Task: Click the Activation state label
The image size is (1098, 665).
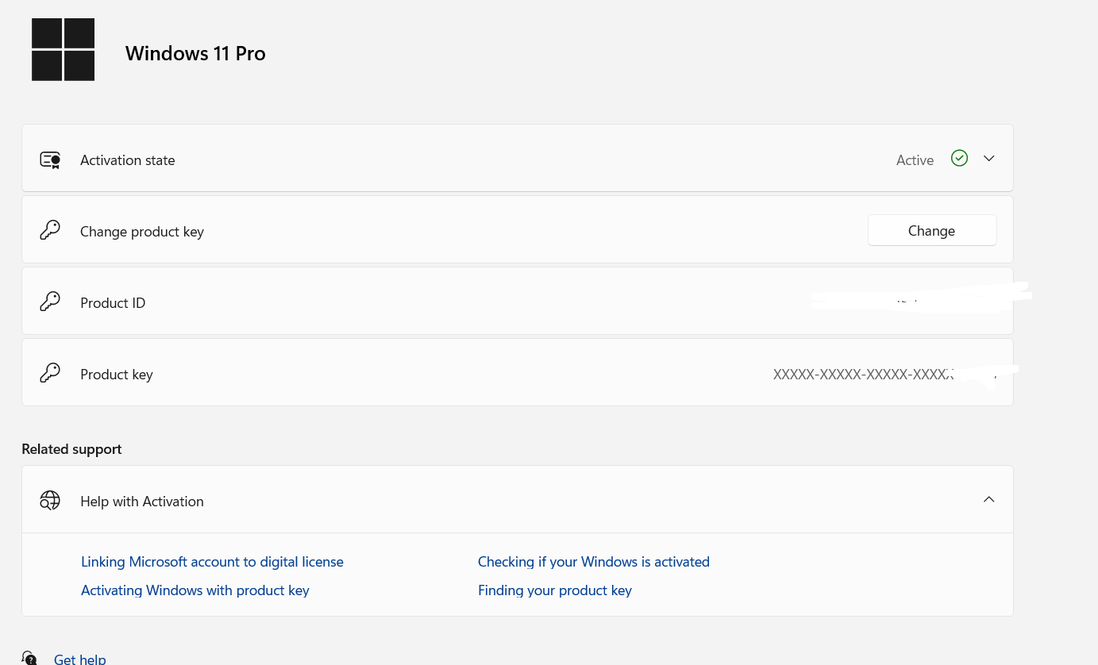Action: click(x=128, y=160)
